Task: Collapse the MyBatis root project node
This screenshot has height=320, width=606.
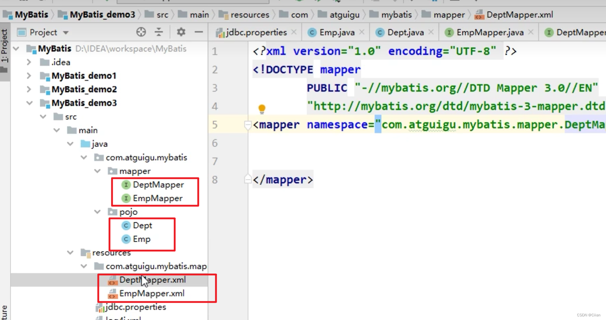Action: pos(16,49)
